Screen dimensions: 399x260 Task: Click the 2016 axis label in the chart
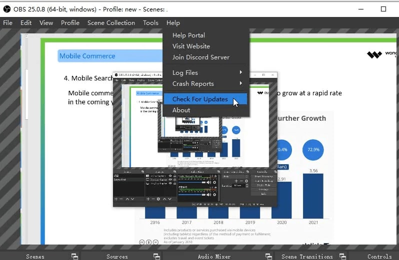click(x=154, y=223)
